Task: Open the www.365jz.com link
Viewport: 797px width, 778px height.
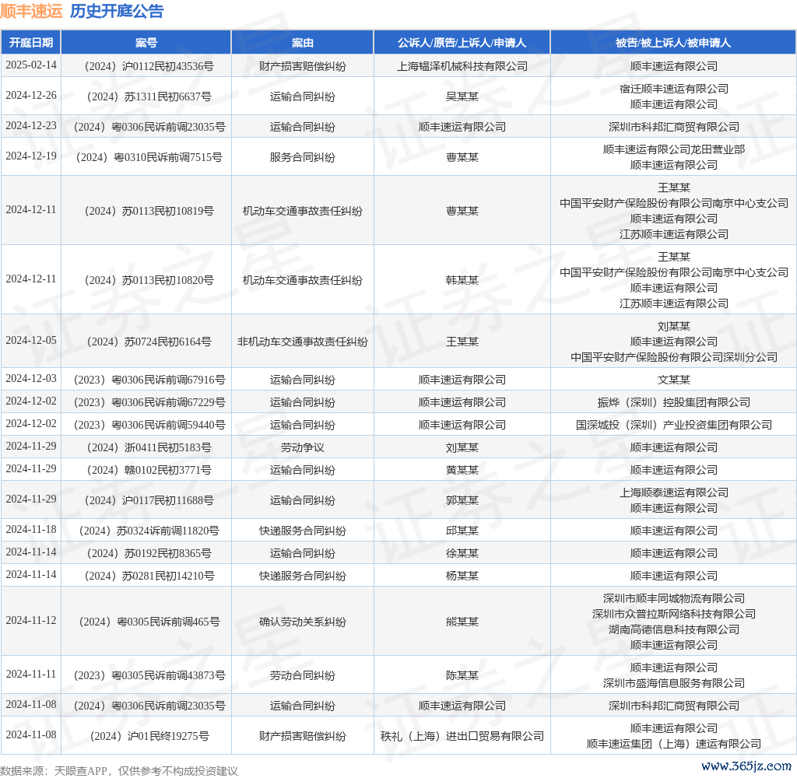Action: click(x=746, y=766)
